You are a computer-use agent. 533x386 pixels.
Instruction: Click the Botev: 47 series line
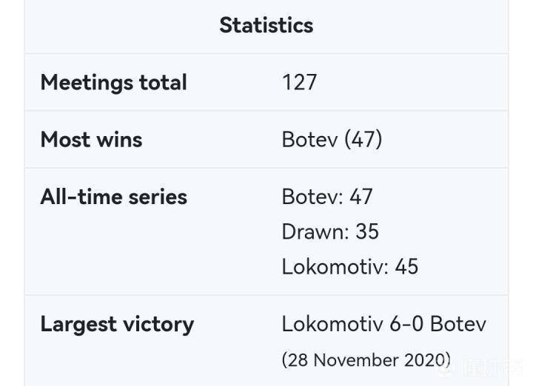point(326,197)
